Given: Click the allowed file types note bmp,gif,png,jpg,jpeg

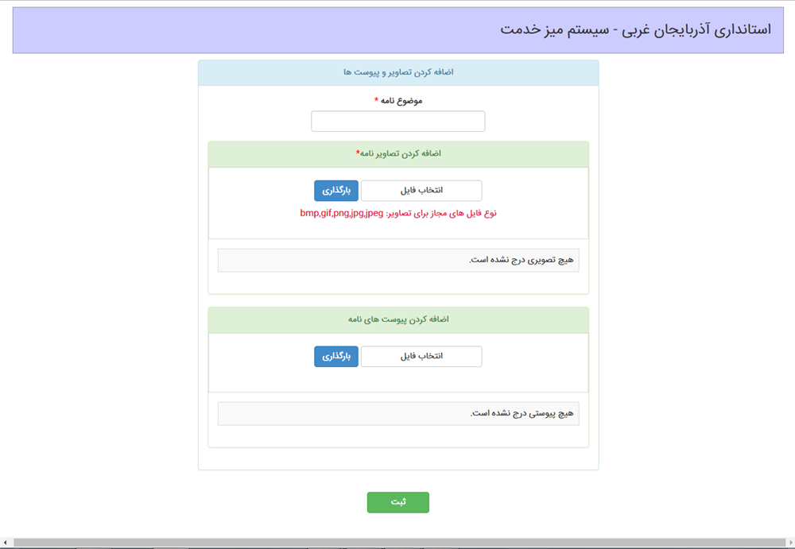Looking at the screenshot, I should [x=398, y=214].
